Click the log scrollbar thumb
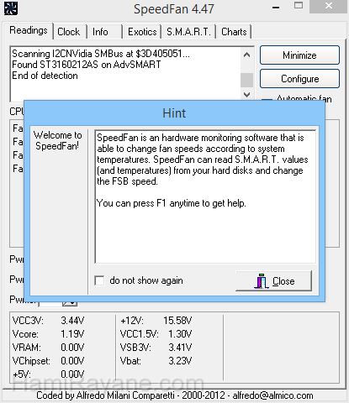The image size is (349, 403). (x=247, y=80)
